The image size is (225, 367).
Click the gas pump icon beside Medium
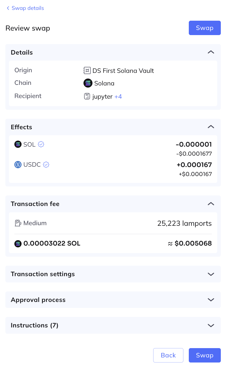pos(18,223)
